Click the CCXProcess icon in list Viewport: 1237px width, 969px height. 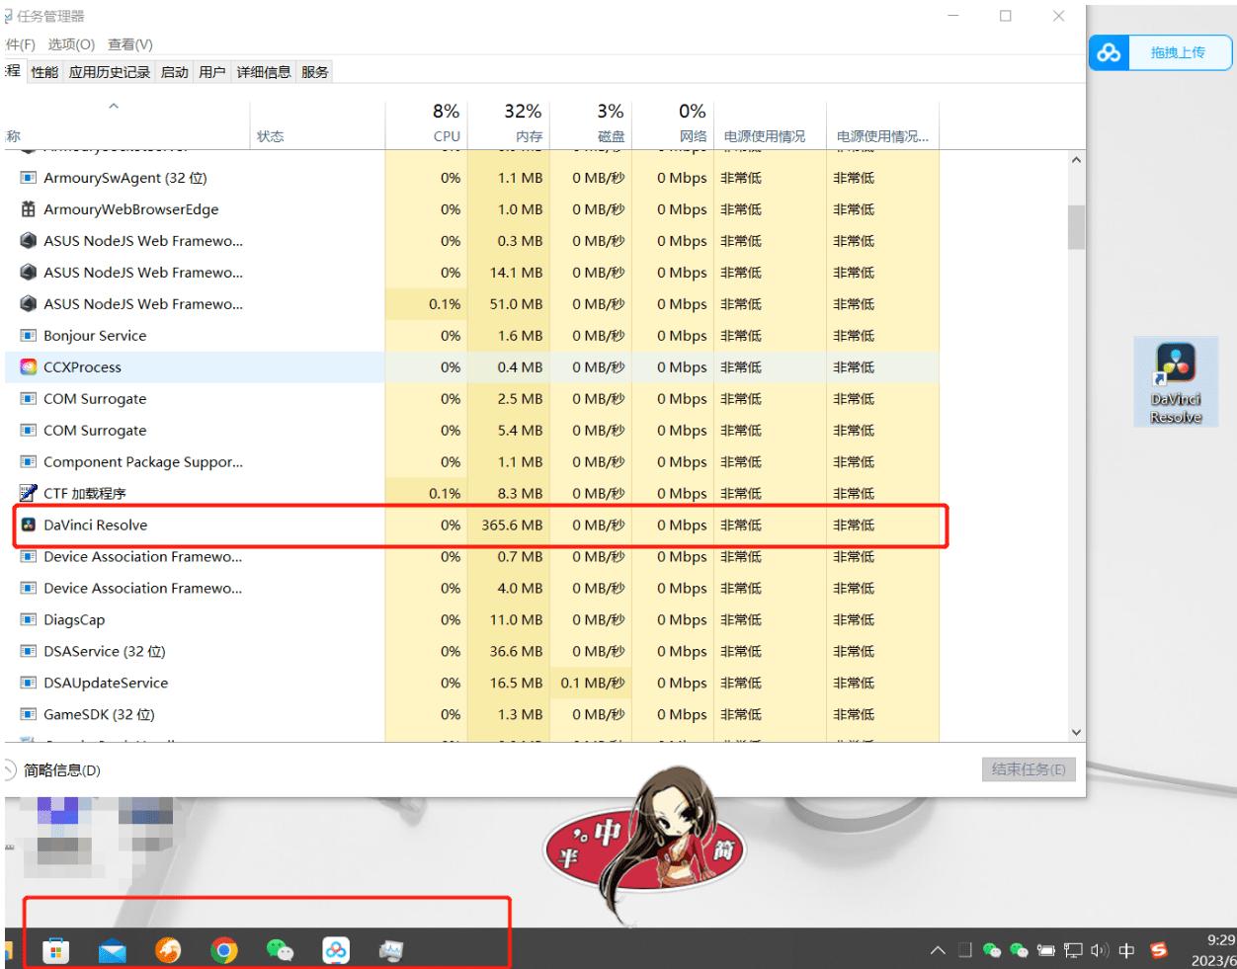(x=28, y=367)
